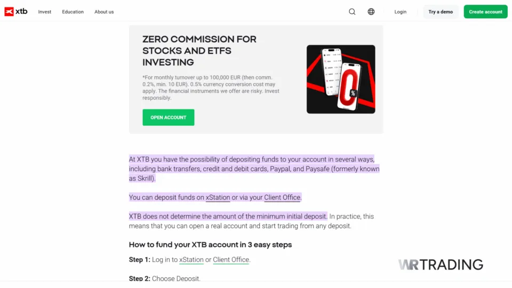Open the Invest menu
512x288 pixels.
point(45,12)
